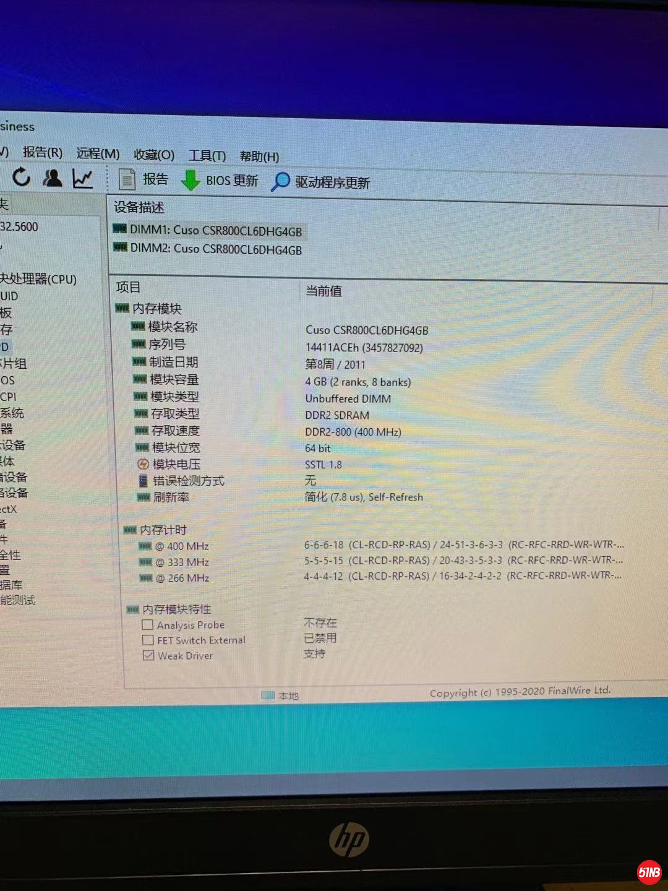Open the line chart toolbar icon

tap(82, 179)
